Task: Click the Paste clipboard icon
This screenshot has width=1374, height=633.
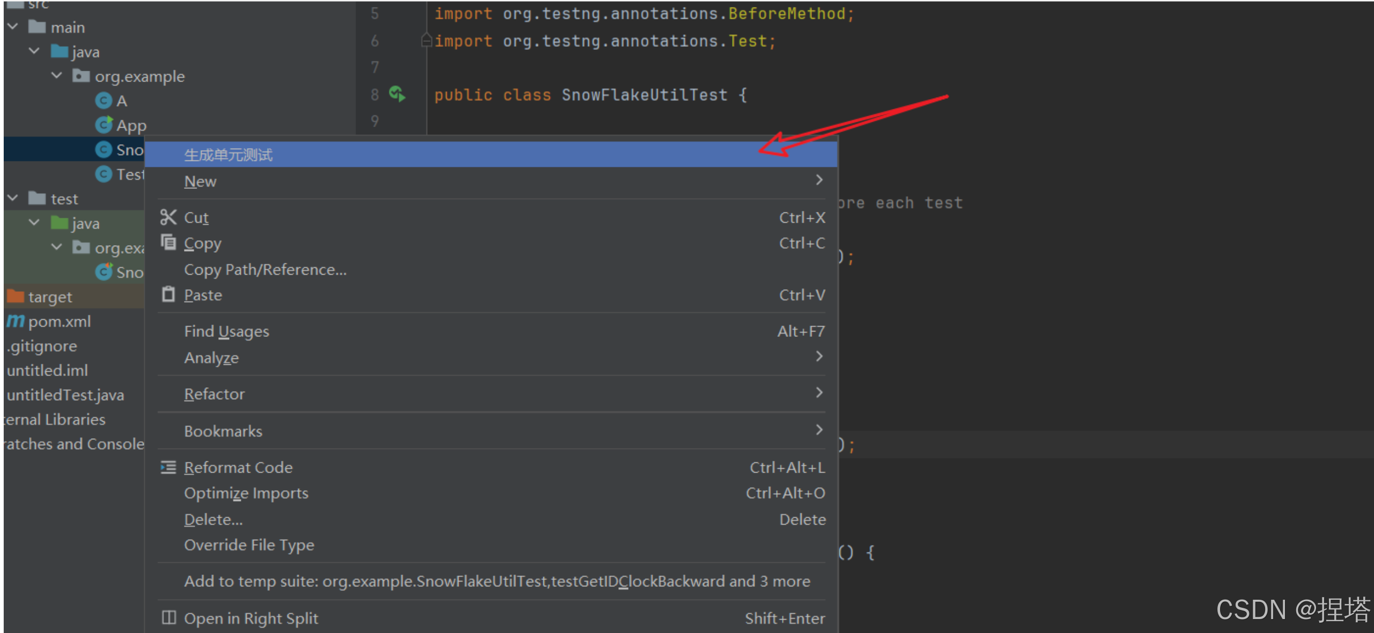Action: click(x=168, y=295)
